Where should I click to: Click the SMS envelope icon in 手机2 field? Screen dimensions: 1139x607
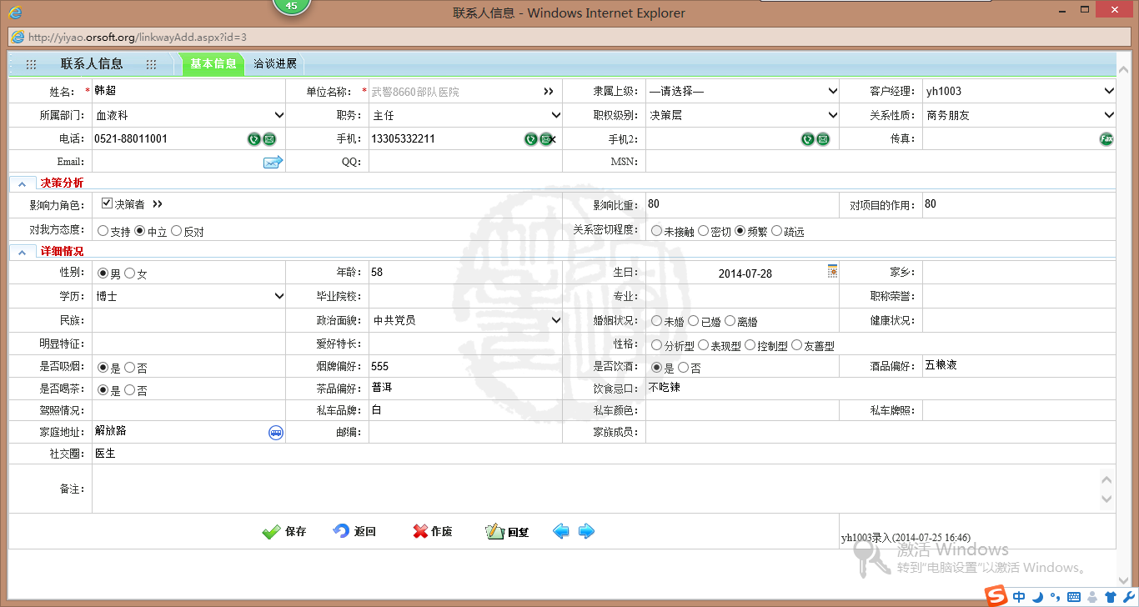pyautogui.click(x=823, y=139)
